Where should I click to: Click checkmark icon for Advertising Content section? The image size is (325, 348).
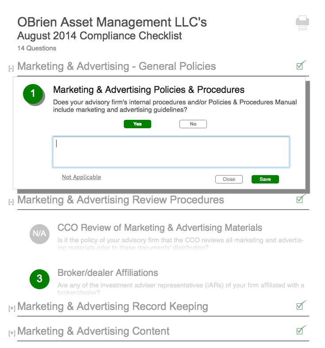301,330
